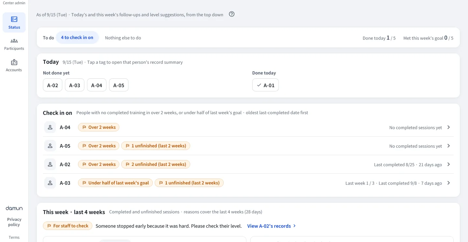Expand the A-04 check-in row chevron

448,127
